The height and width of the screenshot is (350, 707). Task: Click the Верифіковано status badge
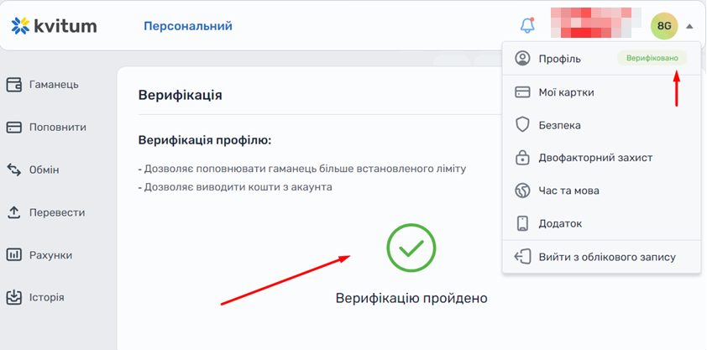point(652,59)
